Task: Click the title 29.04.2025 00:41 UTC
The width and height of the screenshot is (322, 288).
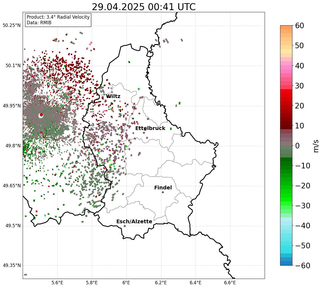Action: point(144,7)
